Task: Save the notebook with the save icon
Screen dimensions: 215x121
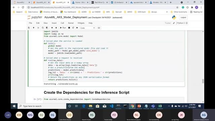Action: click(29, 28)
